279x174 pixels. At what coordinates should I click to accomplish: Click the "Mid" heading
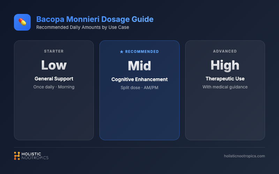(139, 66)
